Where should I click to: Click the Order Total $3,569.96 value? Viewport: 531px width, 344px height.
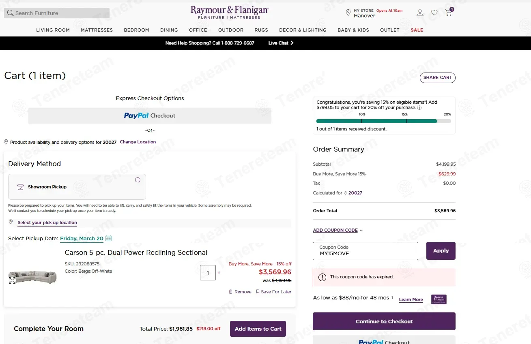tap(445, 211)
